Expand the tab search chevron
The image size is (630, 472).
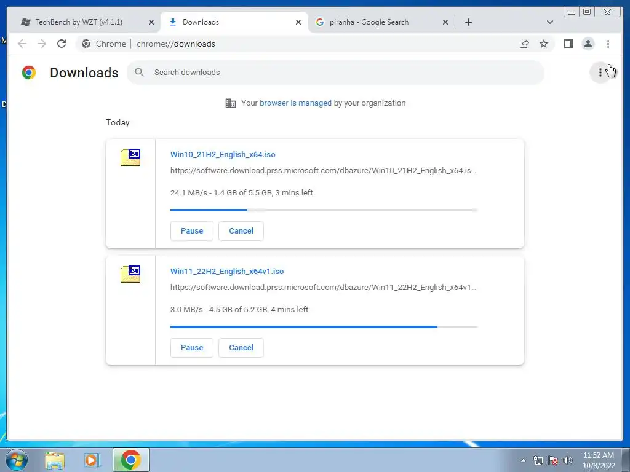(550, 22)
